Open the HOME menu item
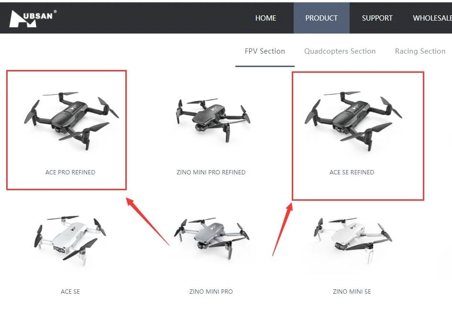 click(x=265, y=18)
